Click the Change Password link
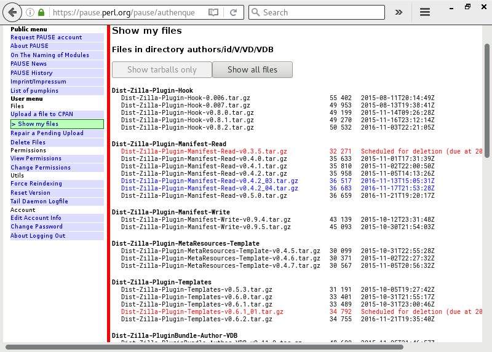Screen dimensions: 492x352 [37, 227]
